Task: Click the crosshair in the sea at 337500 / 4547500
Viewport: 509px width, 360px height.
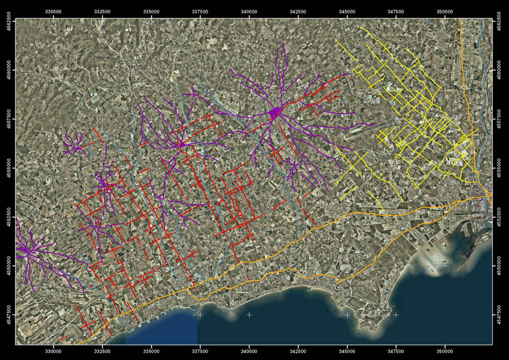Action: pos(200,315)
